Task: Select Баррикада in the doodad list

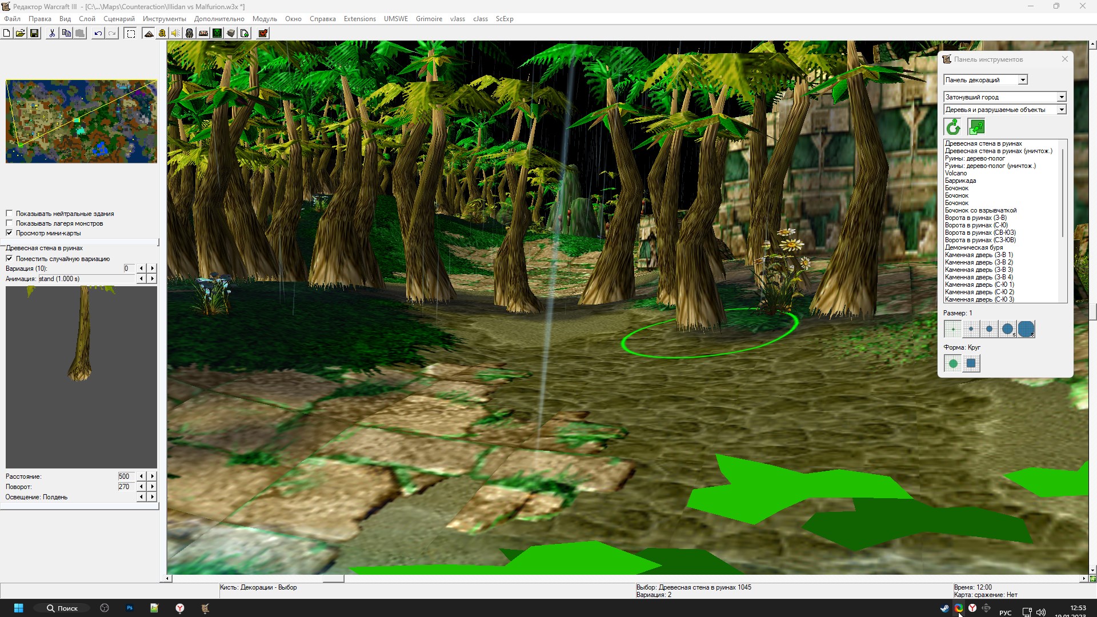Action: [960, 181]
